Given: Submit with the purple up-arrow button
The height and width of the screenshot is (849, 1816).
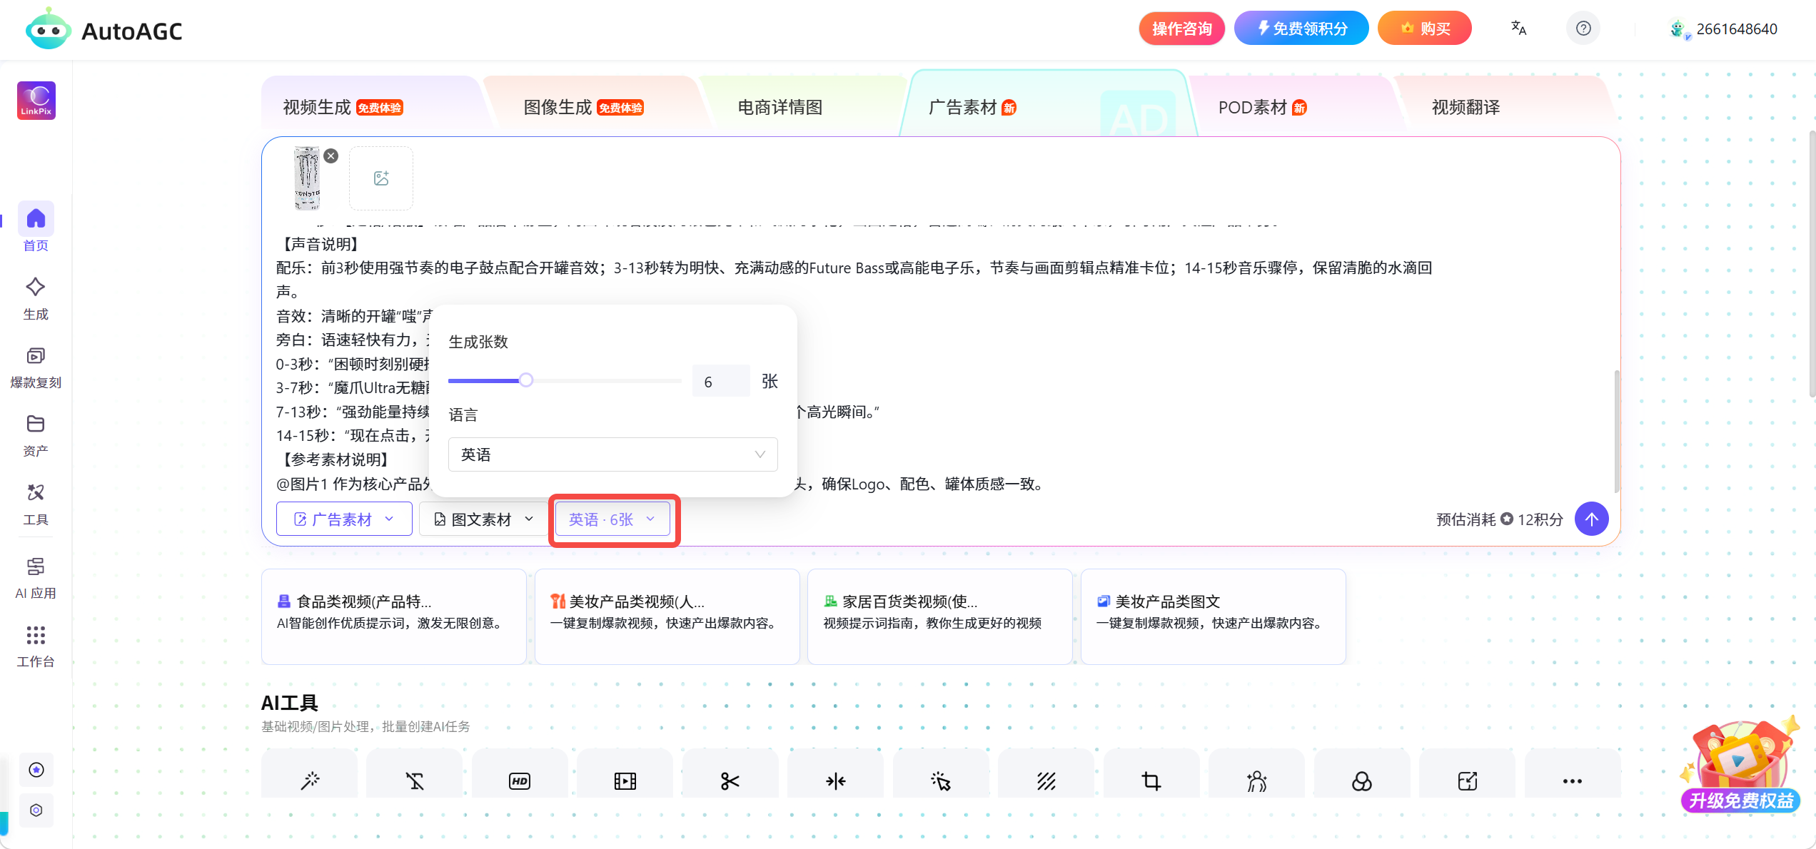Looking at the screenshot, I should point(1591,519).
